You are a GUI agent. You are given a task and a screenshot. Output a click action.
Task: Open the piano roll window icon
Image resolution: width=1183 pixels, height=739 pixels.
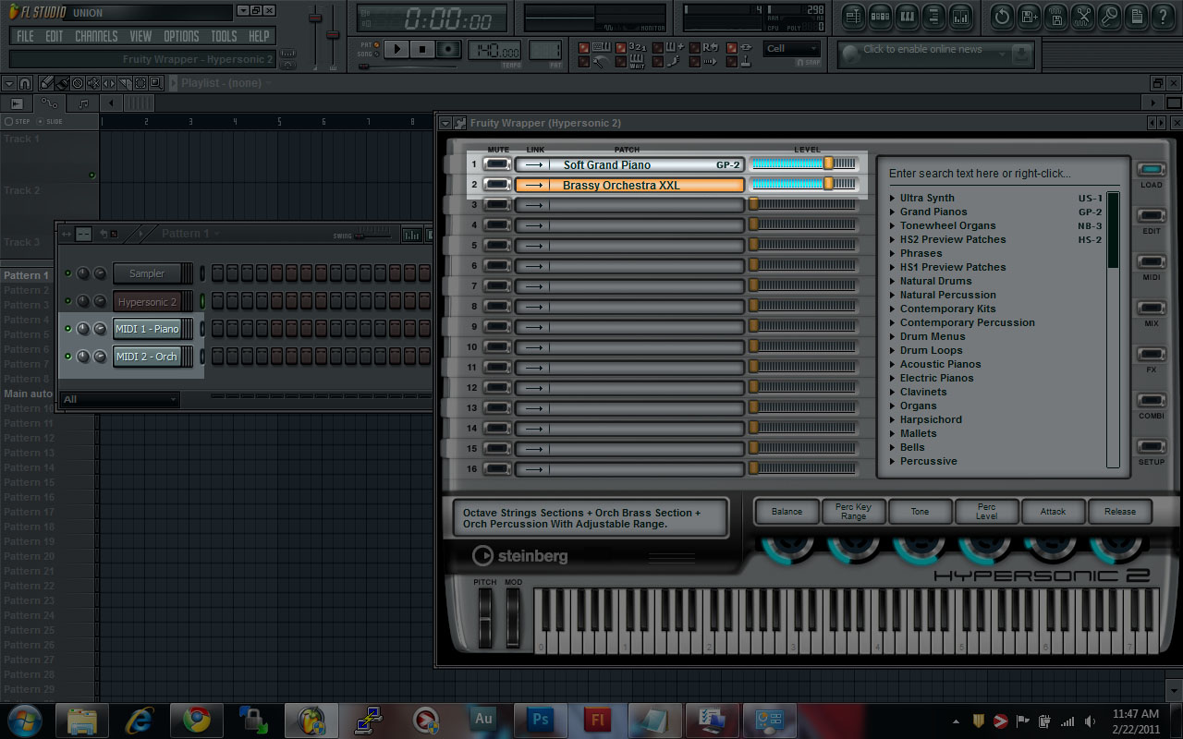907,16
